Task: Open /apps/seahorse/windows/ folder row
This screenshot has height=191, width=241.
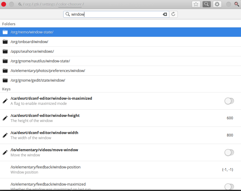Action: click(x=120, y=51)
